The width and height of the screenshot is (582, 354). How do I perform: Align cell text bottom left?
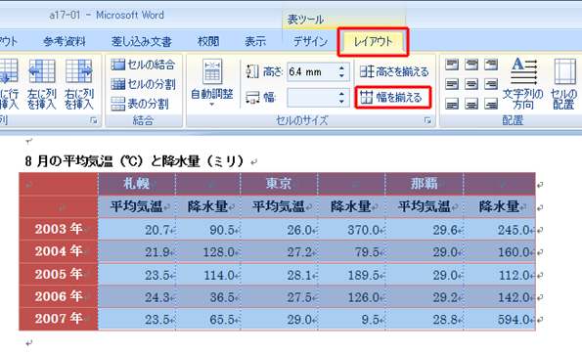pos(452,104)
